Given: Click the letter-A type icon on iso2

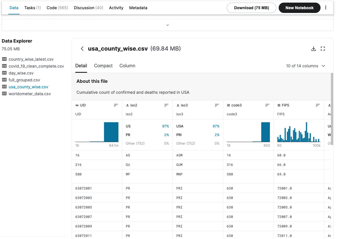Looking at the screenshot, I should click(127, 105).
